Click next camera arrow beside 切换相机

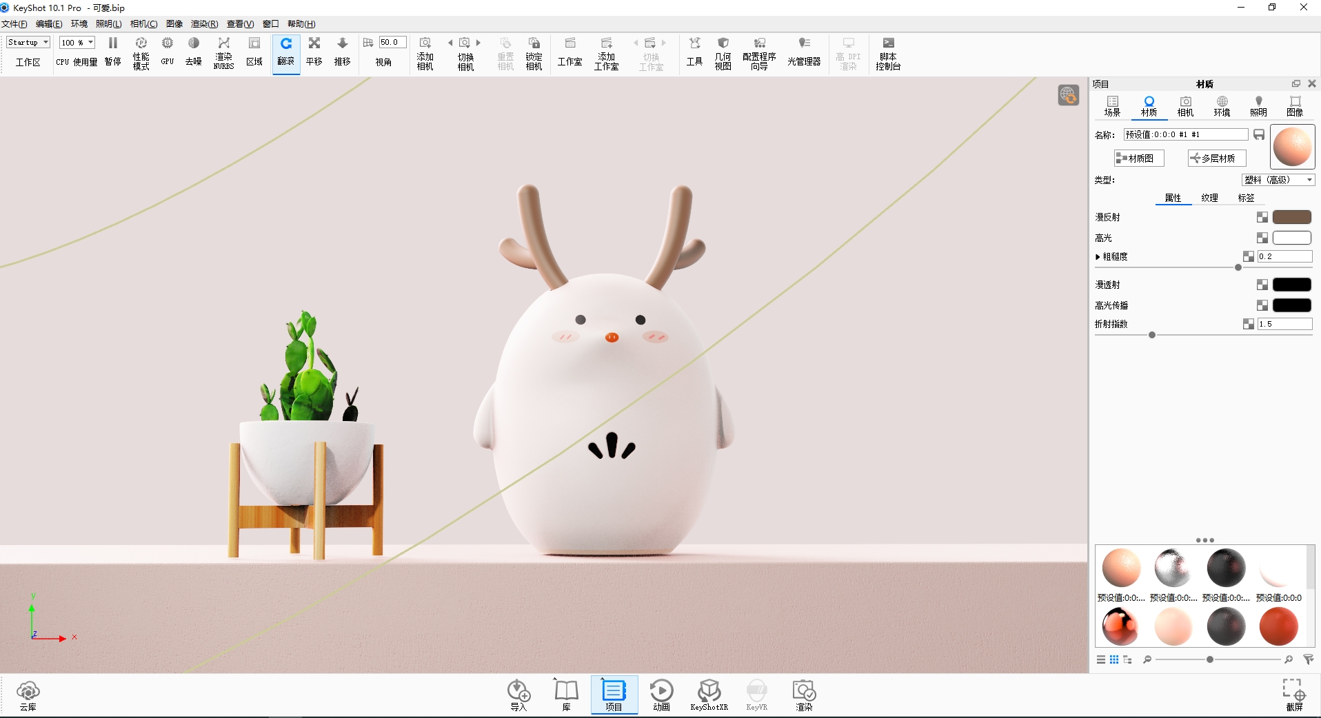point(478,43)
